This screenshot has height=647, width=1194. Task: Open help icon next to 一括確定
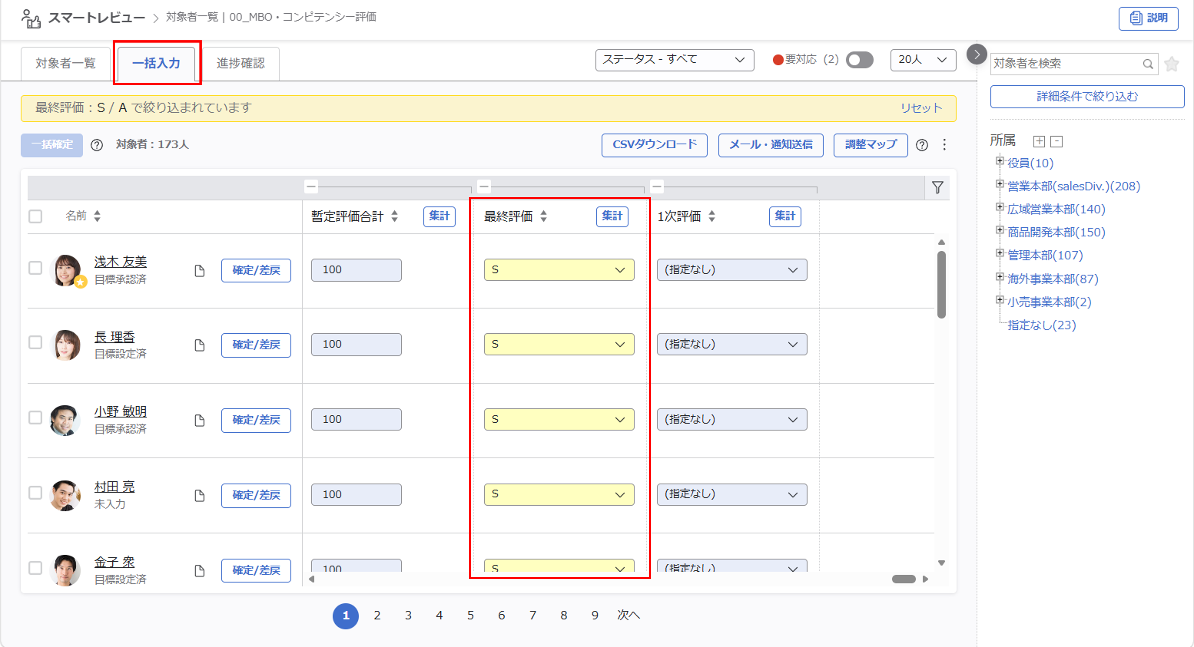[97, 145]
